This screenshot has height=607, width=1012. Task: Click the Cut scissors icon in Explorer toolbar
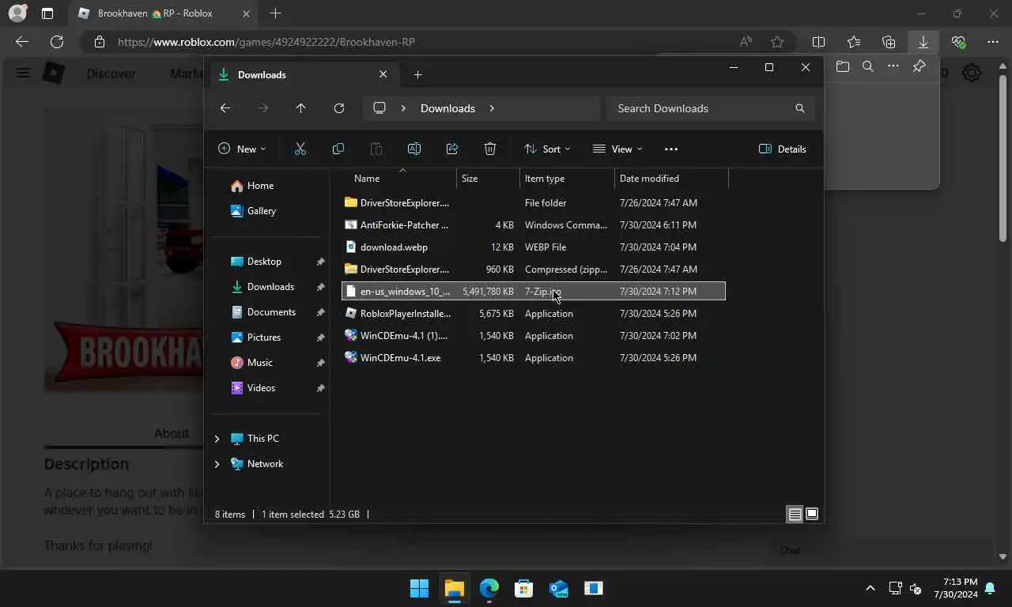300,149
